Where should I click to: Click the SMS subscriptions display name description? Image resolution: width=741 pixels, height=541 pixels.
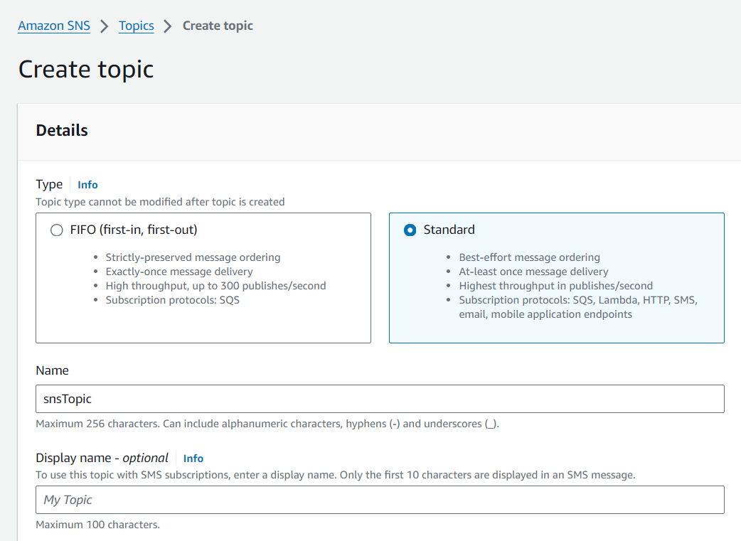[x=336, y=475]
